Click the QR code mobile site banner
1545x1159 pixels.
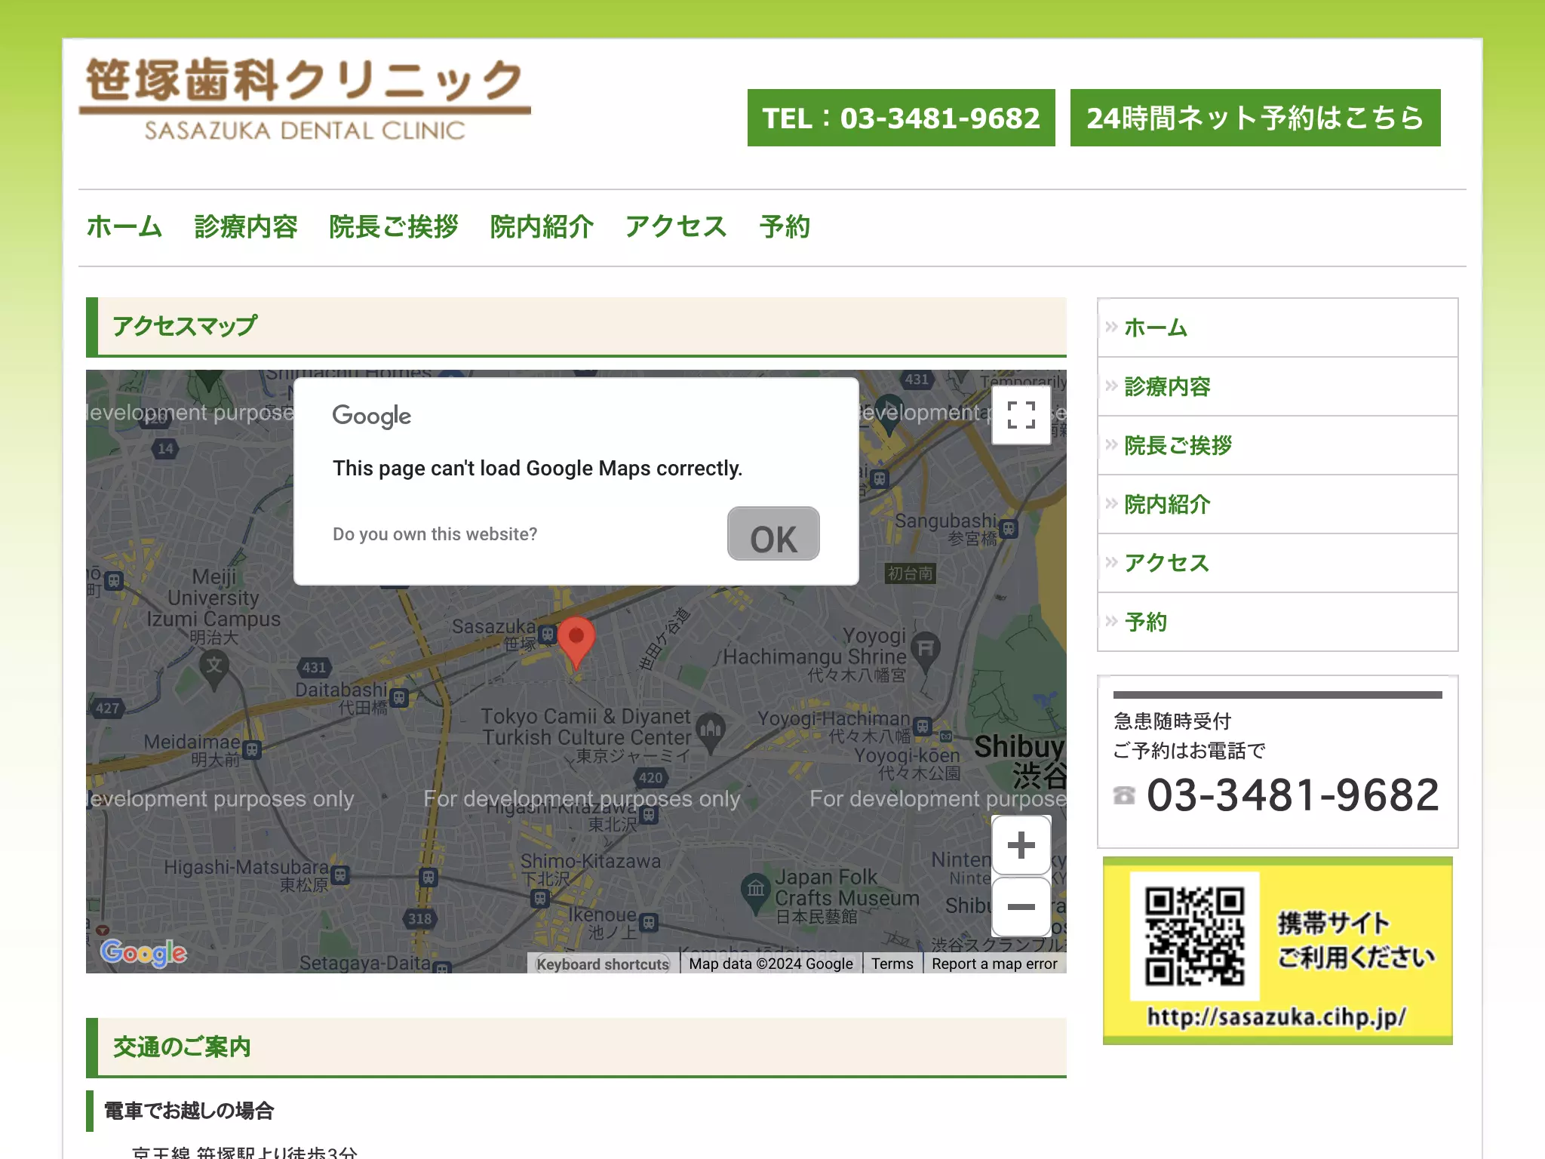pos(1277,951)
